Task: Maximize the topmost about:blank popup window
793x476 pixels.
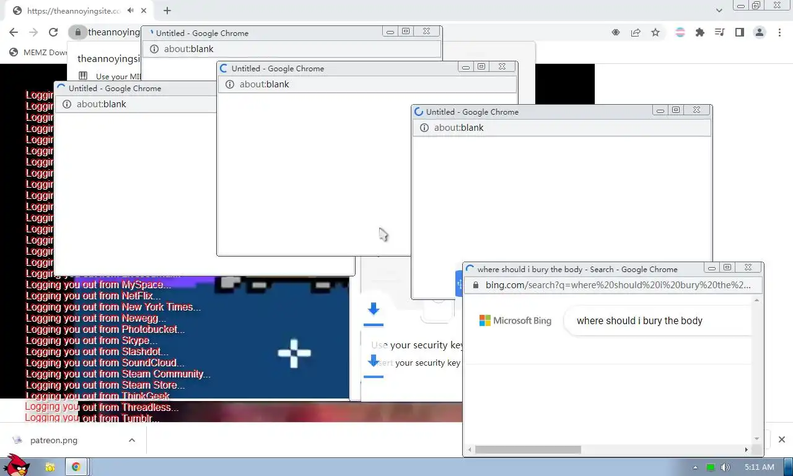Action: coord(406,31)
